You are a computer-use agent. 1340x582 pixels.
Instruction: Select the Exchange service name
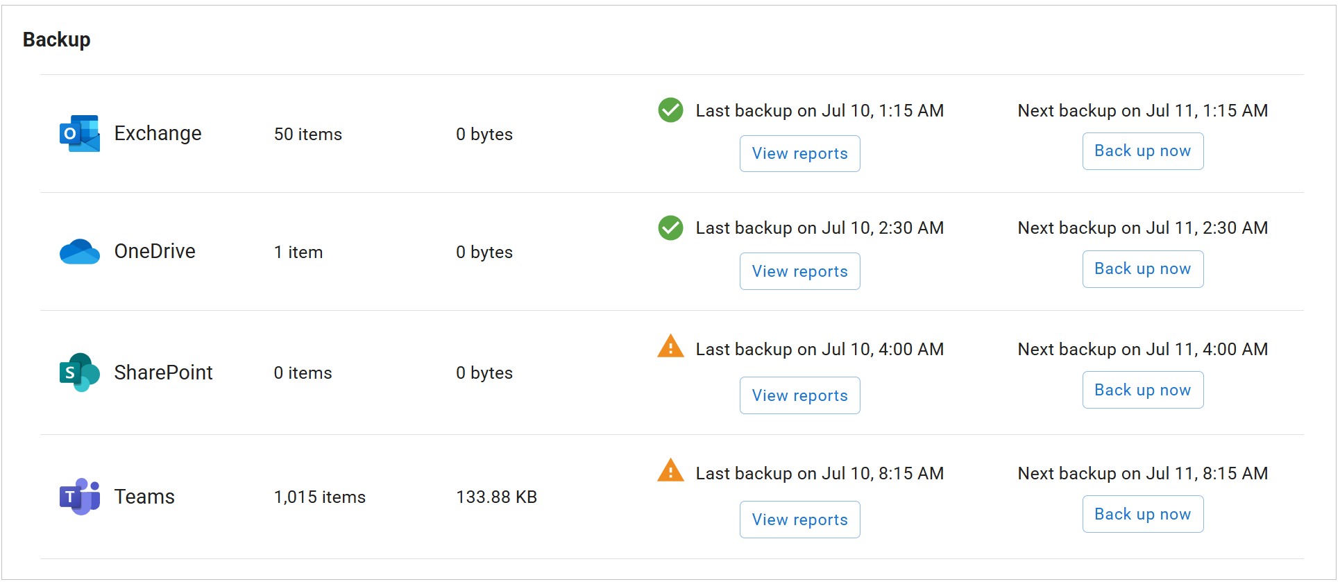click(158, 133)
